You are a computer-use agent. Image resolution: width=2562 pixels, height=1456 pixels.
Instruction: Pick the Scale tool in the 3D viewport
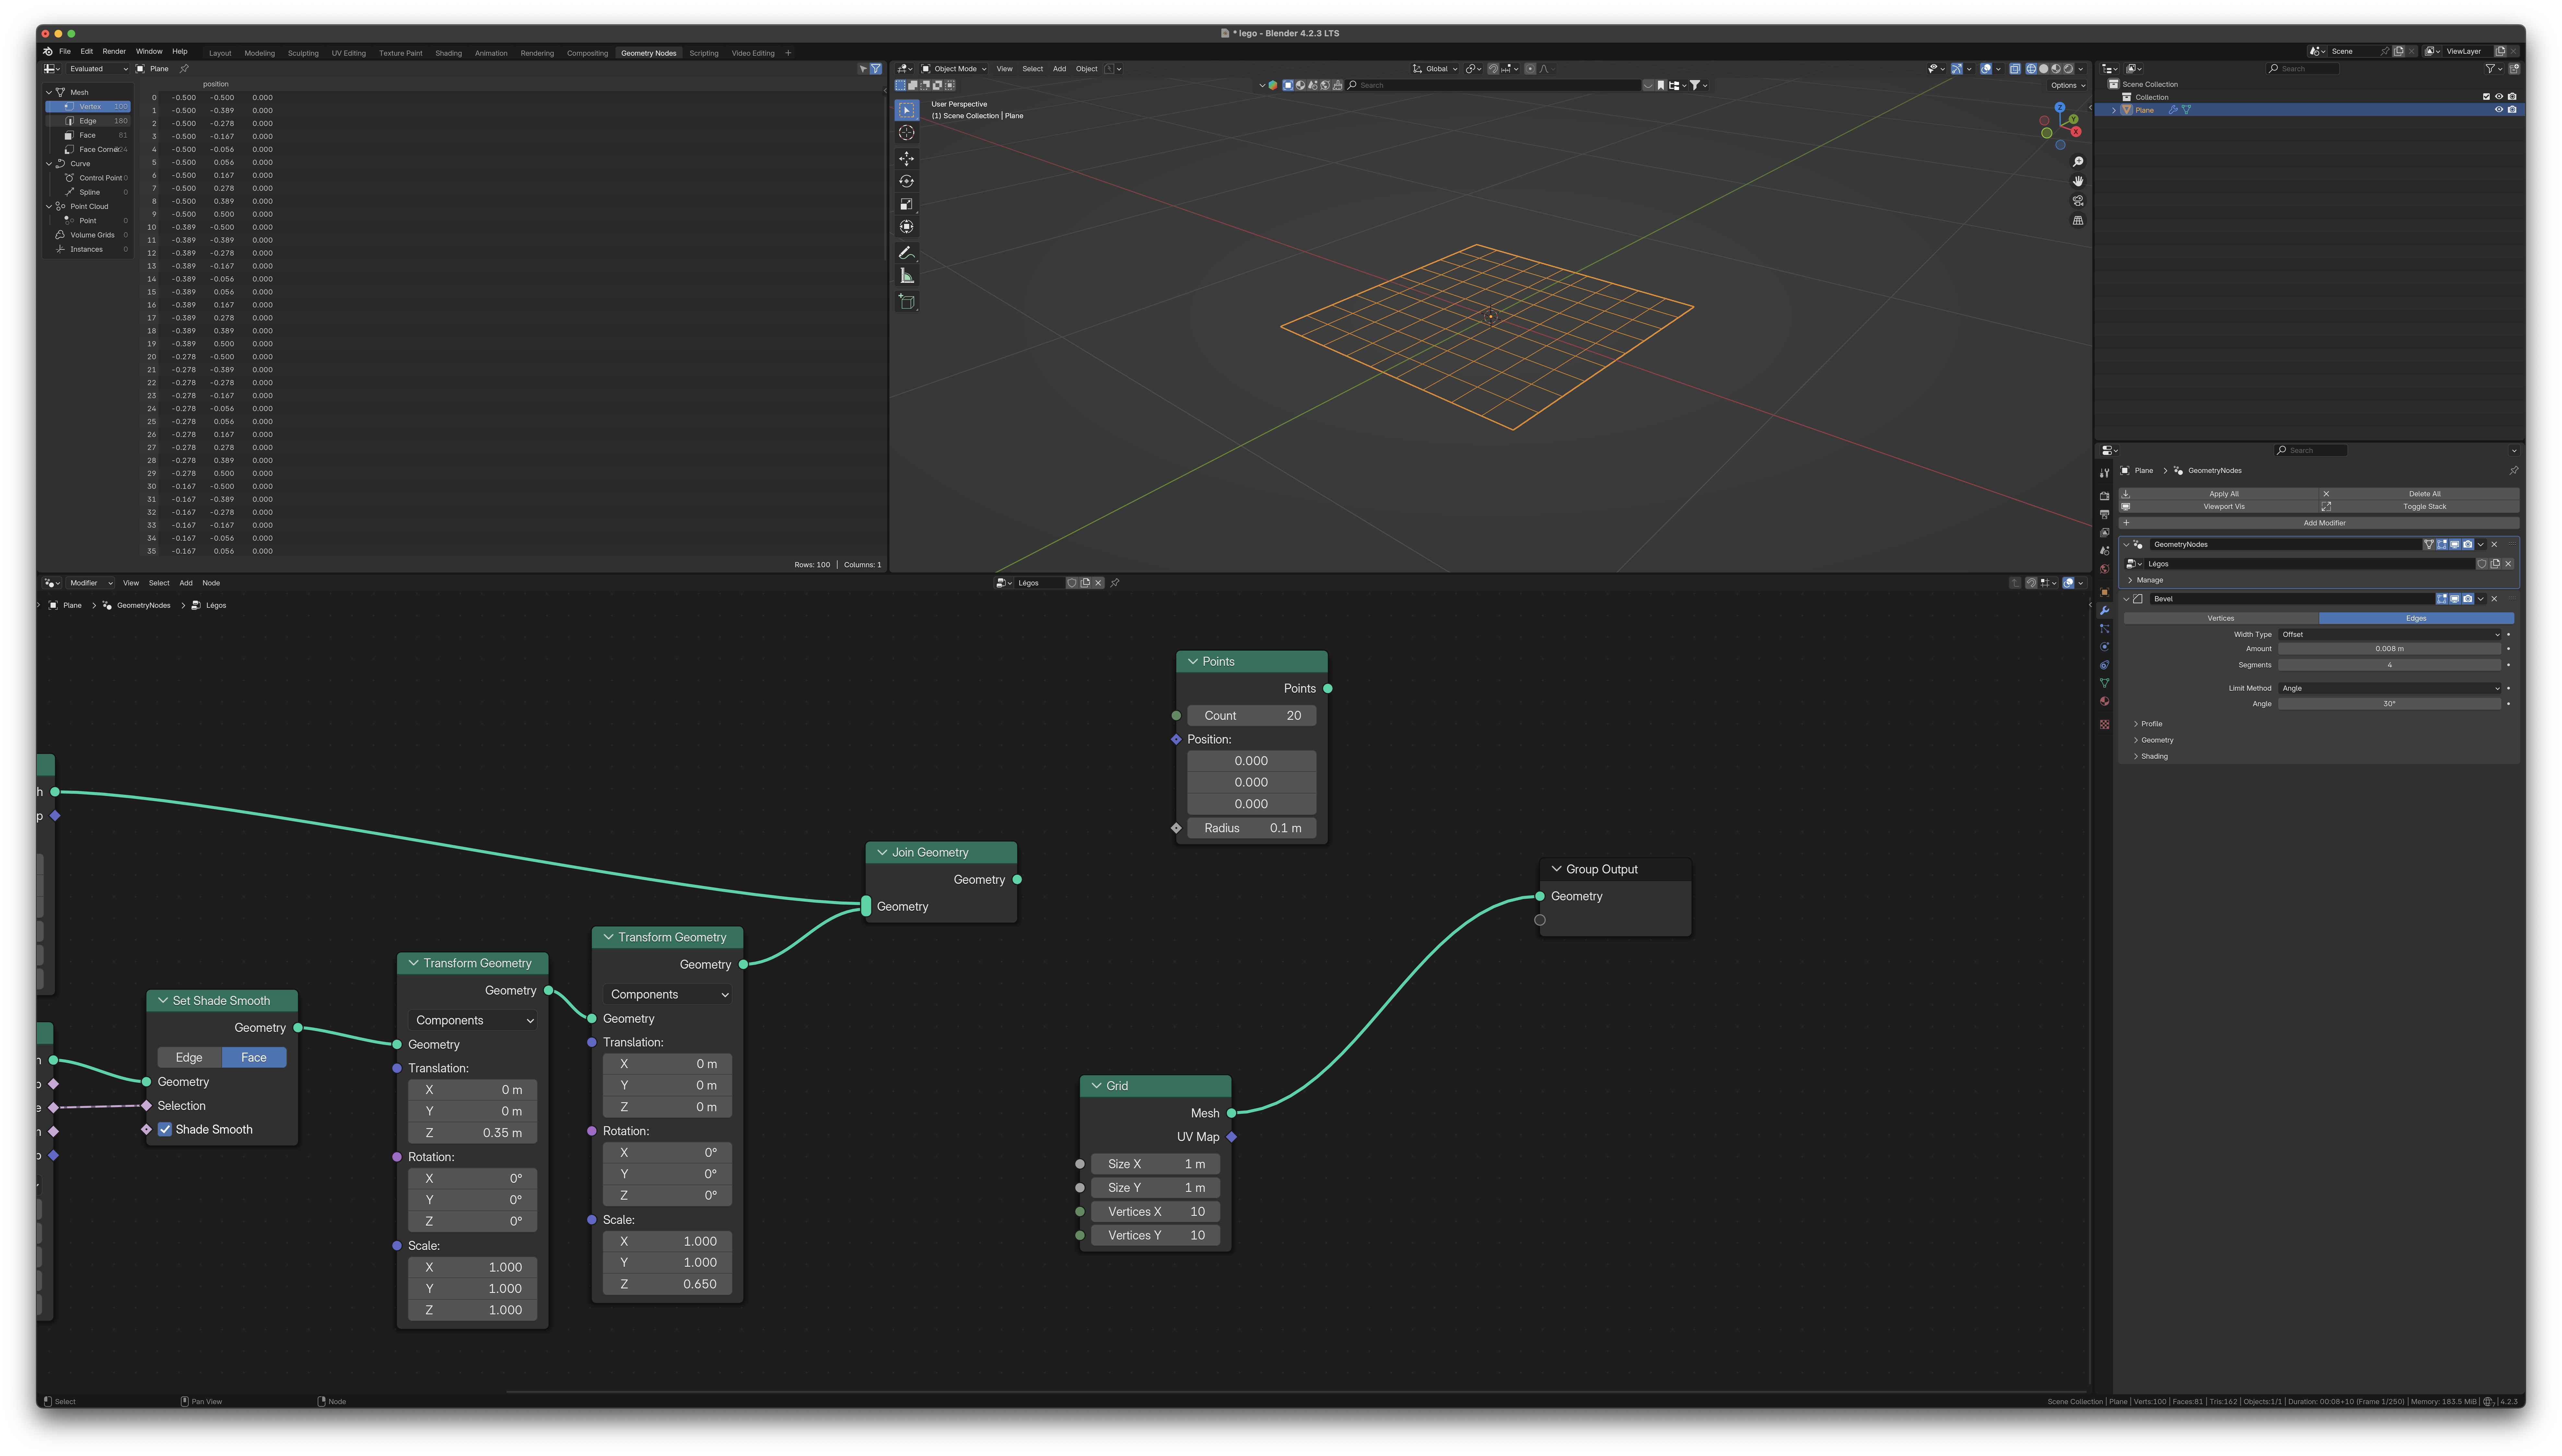906,204
